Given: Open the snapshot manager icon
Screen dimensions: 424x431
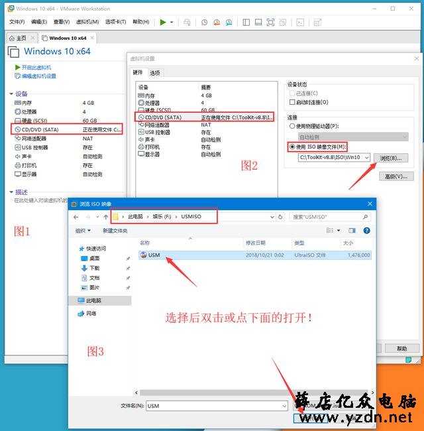Looking at the screenshot, I should 229,23.
